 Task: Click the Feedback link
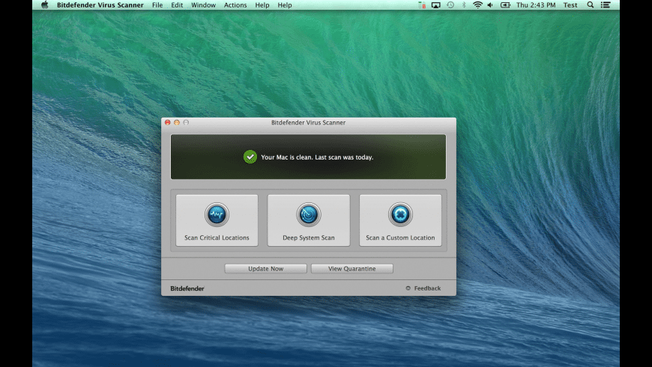coord(427,288)
